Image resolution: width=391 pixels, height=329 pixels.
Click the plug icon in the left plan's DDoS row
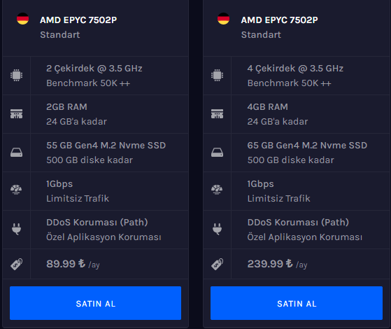pyautogui.click(x=17, y=229)
